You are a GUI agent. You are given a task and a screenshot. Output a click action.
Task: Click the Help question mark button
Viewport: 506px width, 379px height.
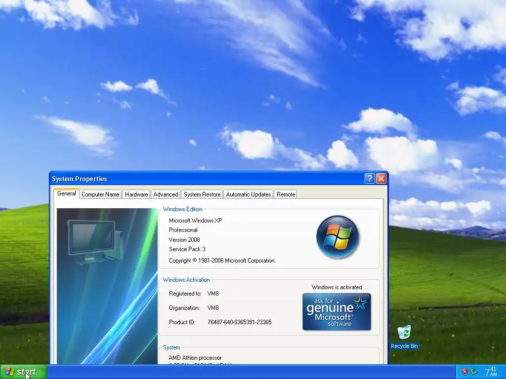tap(370, 178)
